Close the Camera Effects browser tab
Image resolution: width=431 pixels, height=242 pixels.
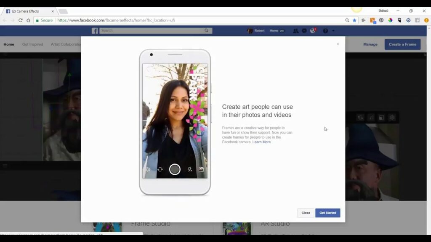point(53,11)
